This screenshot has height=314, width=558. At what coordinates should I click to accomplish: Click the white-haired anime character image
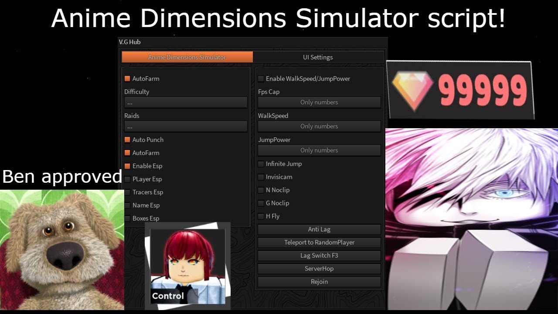[x=472, y=219]
